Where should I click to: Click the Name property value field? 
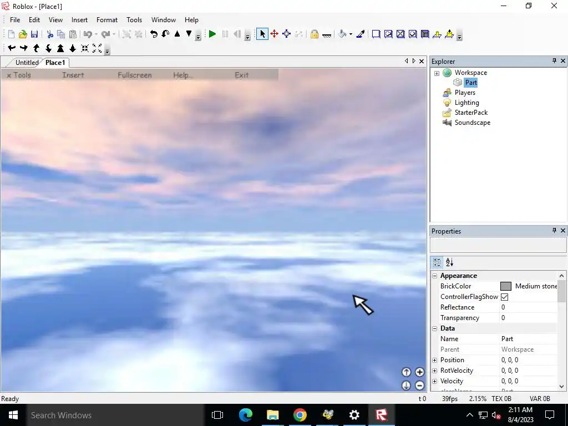pos(529,339)
